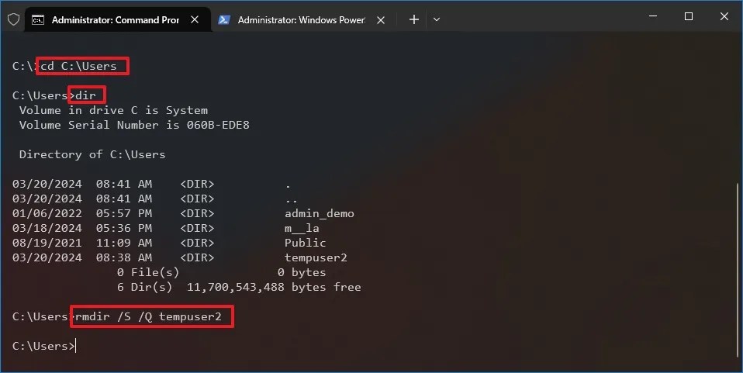Switch to the Administrator: Command Prompt tab
743x373 pixels.
point(118,20)
